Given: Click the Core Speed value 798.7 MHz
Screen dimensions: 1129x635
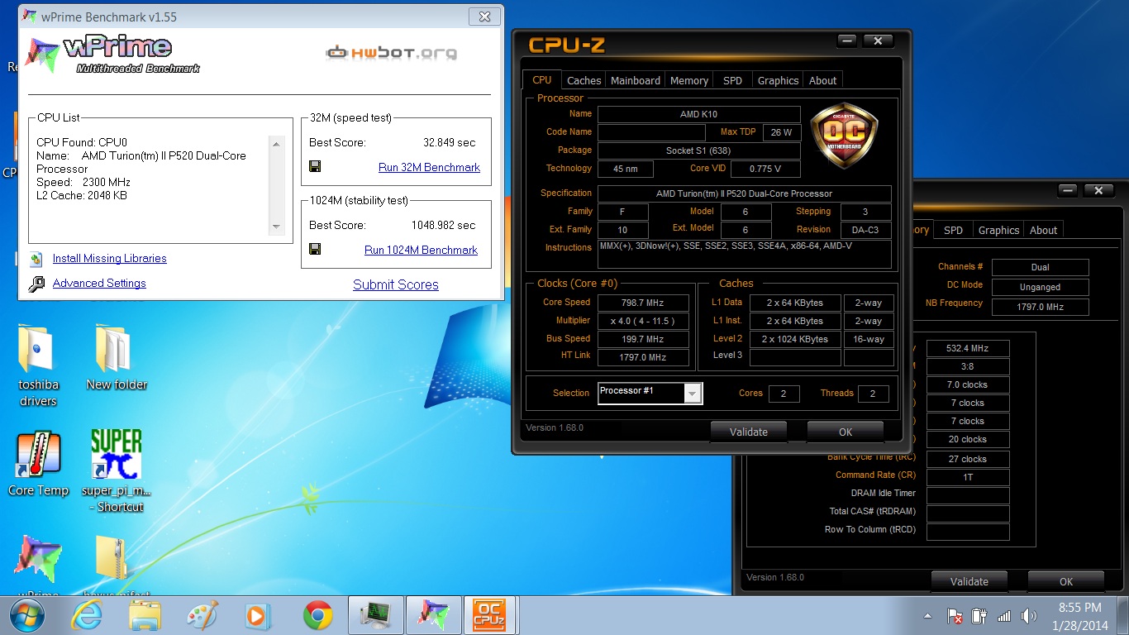Looking at the screenshot, I should [x=644, y=303].
